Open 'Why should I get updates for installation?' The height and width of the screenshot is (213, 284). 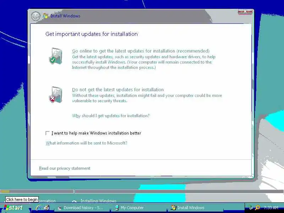click(111, 116)
